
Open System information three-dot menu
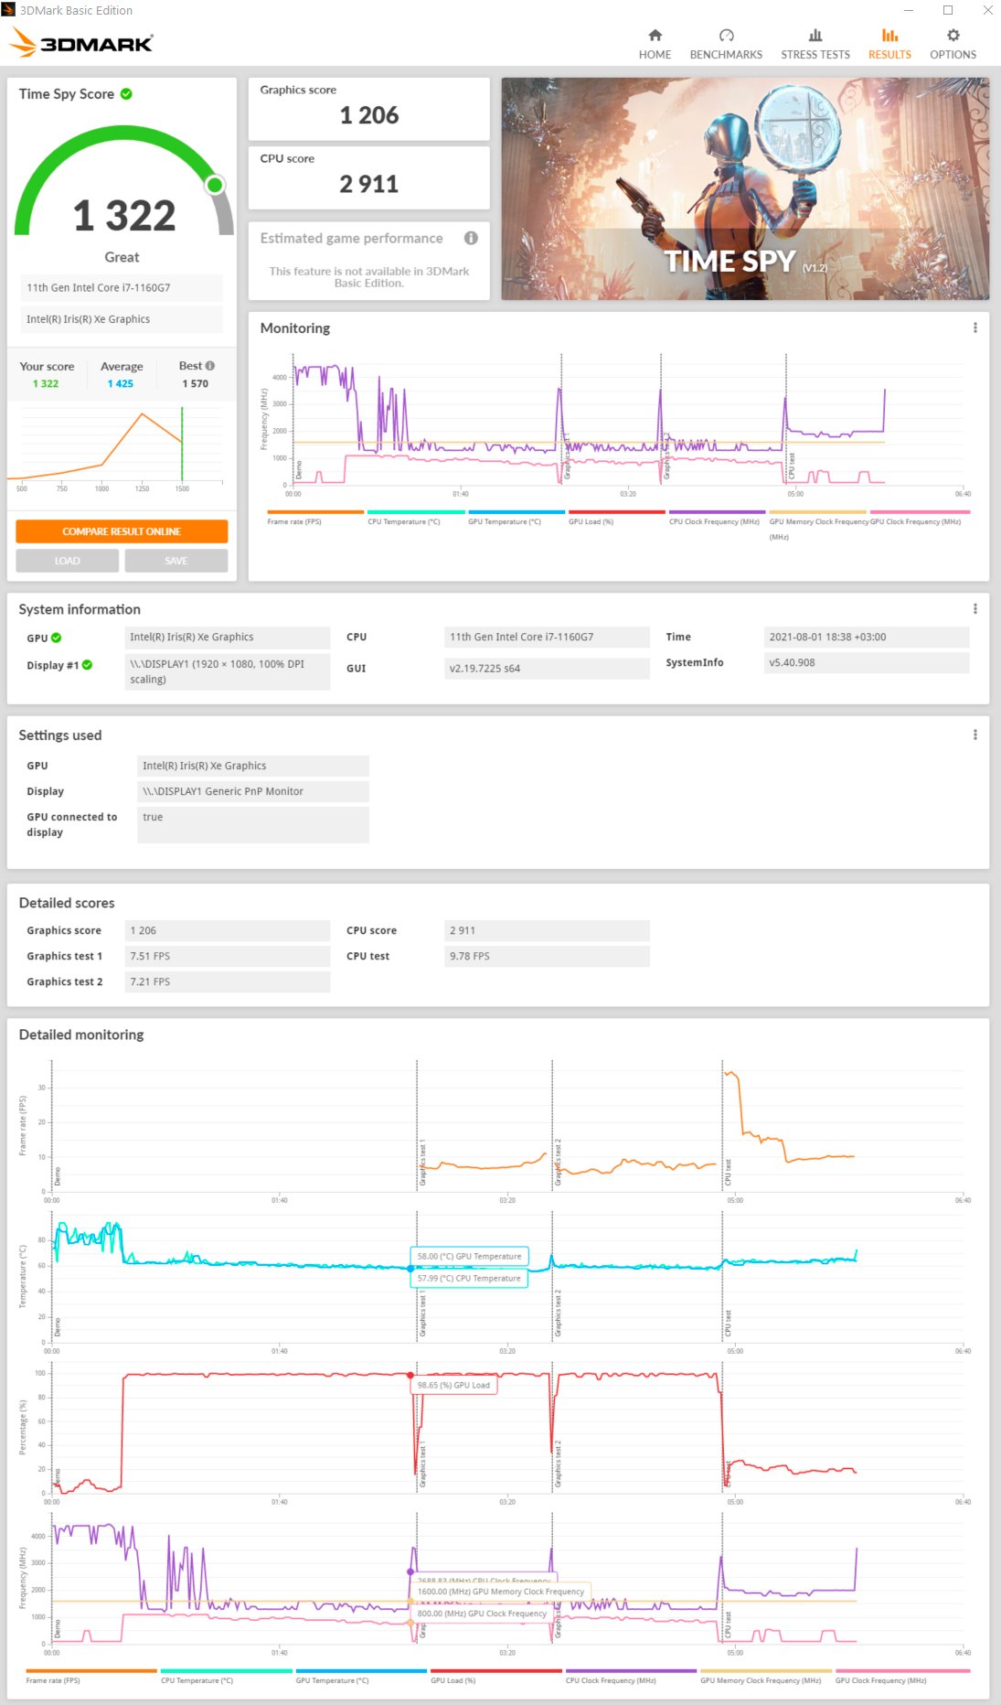pos(975,609)
